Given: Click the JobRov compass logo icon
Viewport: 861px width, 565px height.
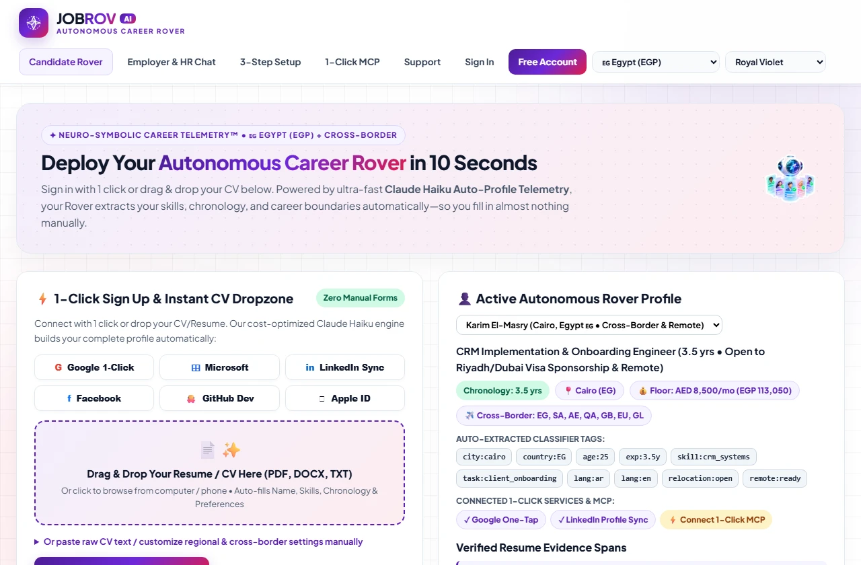Looking at the screenshot, I should tap(34, 23).
